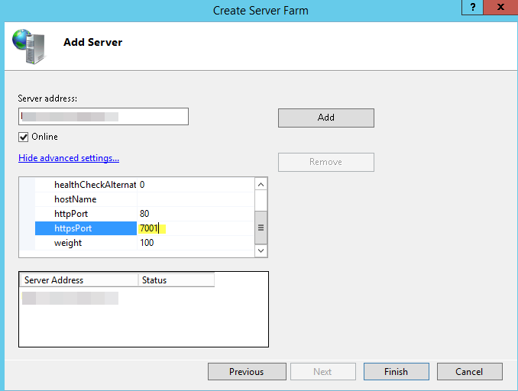Click the Previous button
Viewport: 518px width, 391px height.
(246, 372)
